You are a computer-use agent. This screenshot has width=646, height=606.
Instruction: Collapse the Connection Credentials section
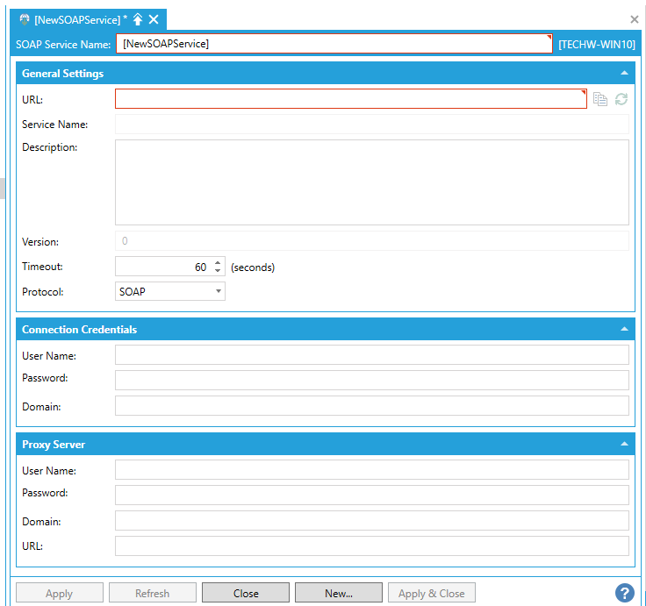click(624, 330)
